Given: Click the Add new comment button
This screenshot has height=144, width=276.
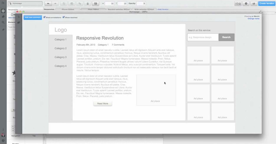Looking at the screenshot, I should (33, 17).
